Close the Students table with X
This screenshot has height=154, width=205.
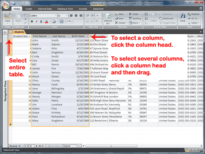tap(201, 32)
